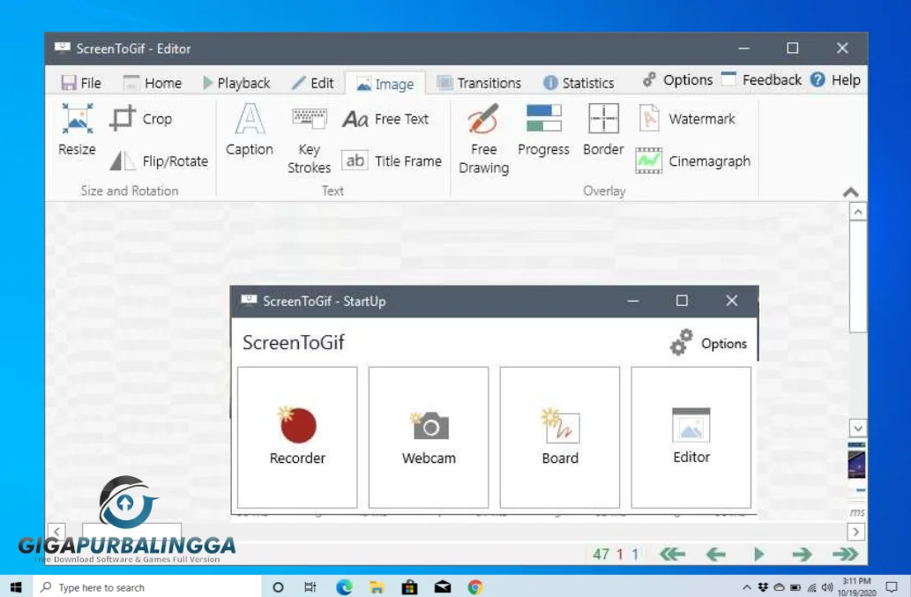This screenshot has width=911, height=597.
Task: Click the vertical scrollbar down arrow
Action: [x=857, y=429]
